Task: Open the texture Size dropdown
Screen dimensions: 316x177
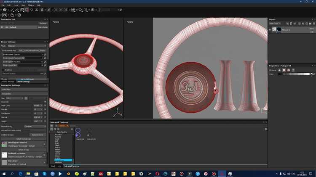Action: 15,98
